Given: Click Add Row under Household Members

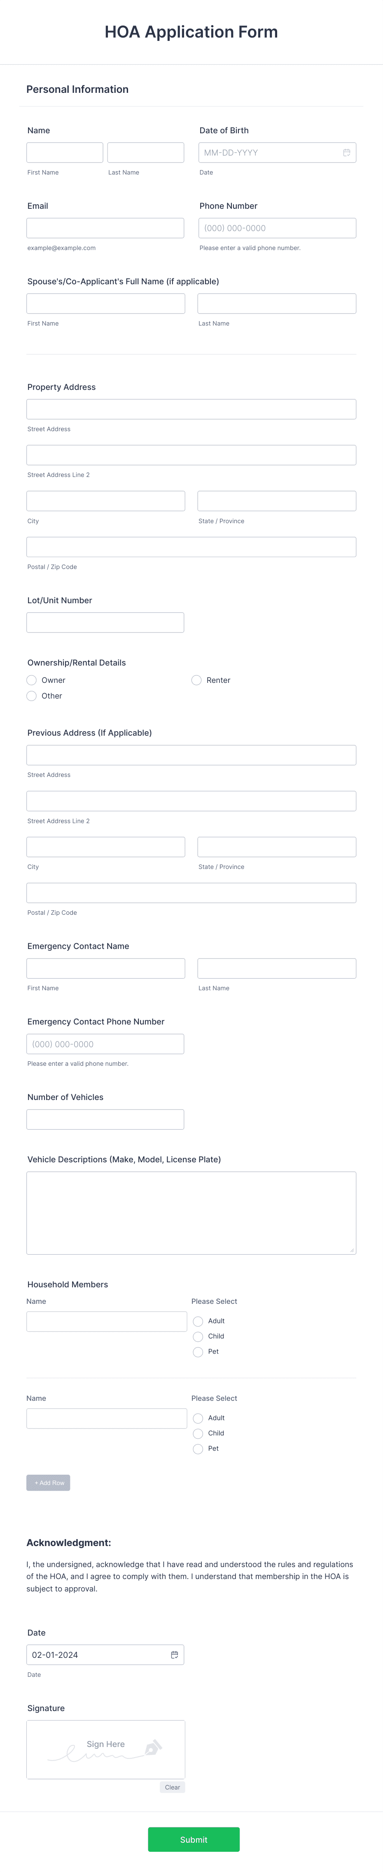Looking at the screenshot, I should [x=48, y=1482].
